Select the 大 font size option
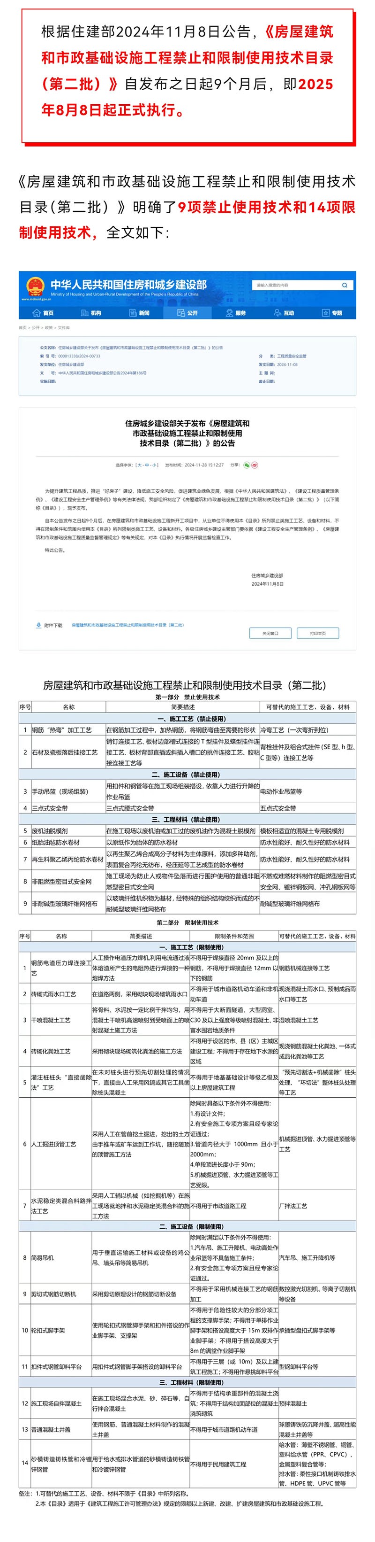This screenshot has height=1542, width=375. tap(140, 465)
